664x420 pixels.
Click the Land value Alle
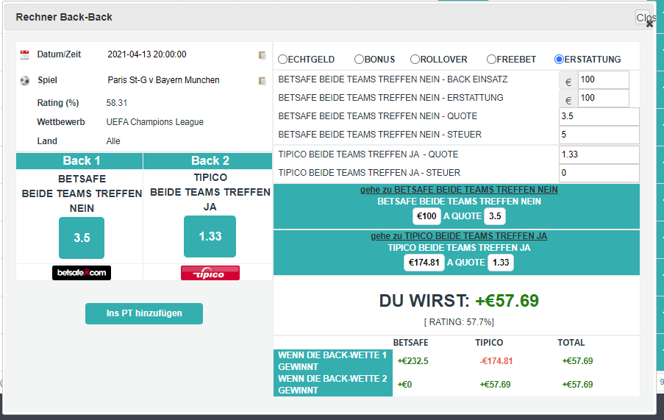(x=113, y=141)
